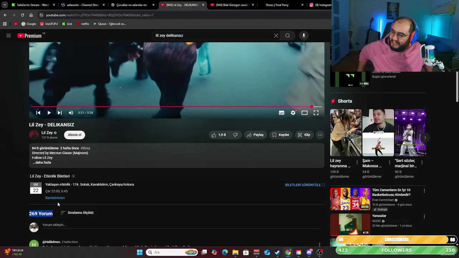Image resolution: width=459 pixels, height=258 pixels.
Task: Open the Lil Zey channel name link
Action: [47, 133]
